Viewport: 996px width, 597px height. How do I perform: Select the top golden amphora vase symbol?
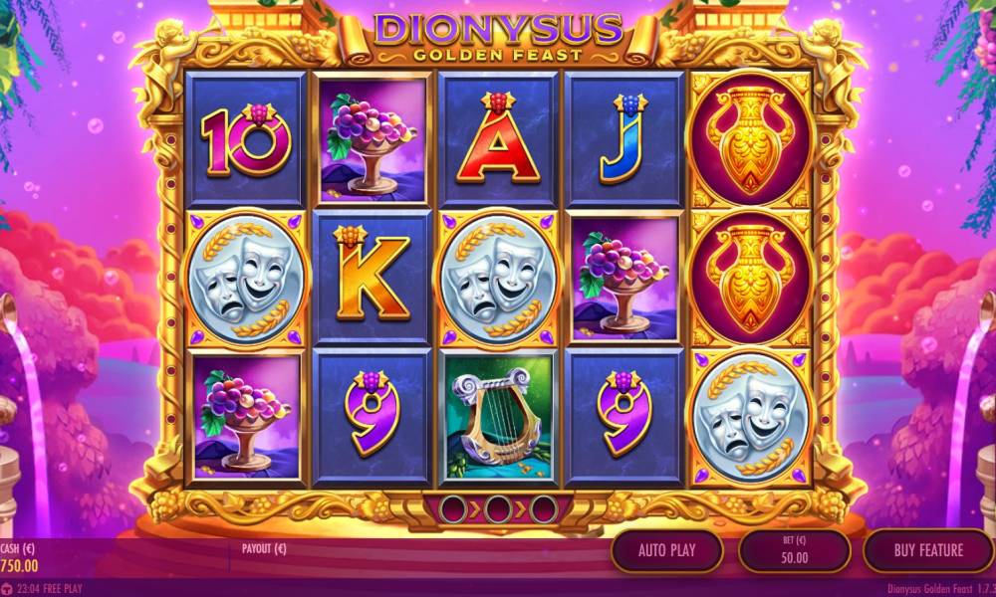pos(751,138)
